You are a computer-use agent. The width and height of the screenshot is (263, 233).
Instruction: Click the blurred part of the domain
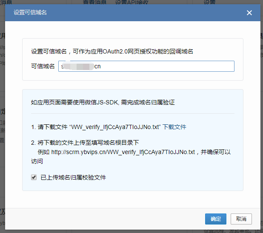[x=80, y=66]
